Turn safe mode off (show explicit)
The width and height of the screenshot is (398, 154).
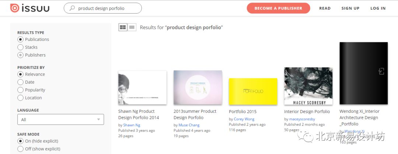[20, 149]
